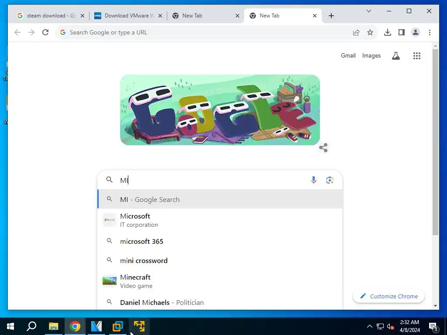Open network status tray icon
The height and width of the screenshot is (335, 447).
click(x=380, y=326)
